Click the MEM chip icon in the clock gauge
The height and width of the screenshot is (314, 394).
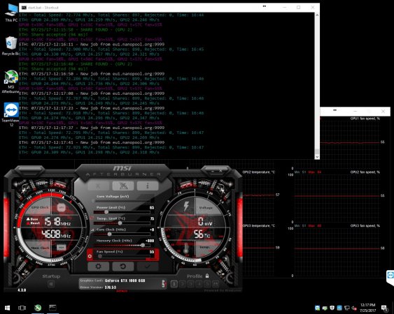click(61, 248)
